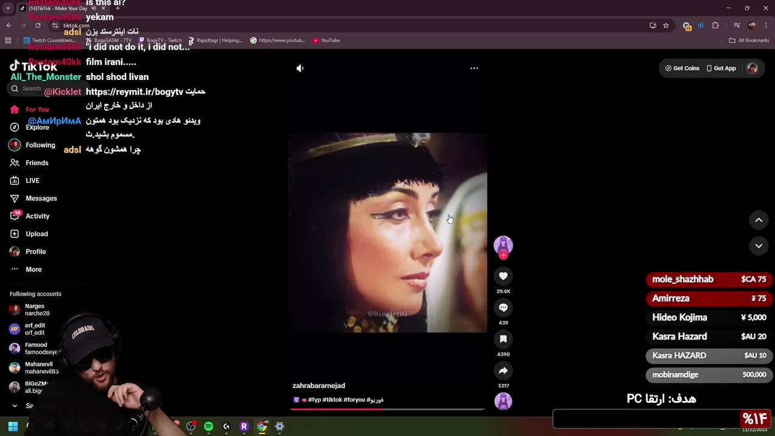Follow the creator via the red plus badge
775x436 pixels.
point(503,256)
